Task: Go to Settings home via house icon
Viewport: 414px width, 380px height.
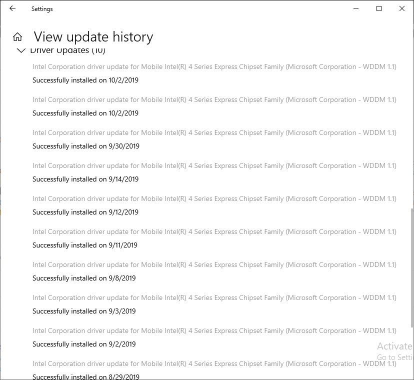Action: [17, 37]
